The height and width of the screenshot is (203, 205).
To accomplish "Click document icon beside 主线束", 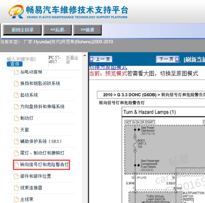I will point(16,200).
